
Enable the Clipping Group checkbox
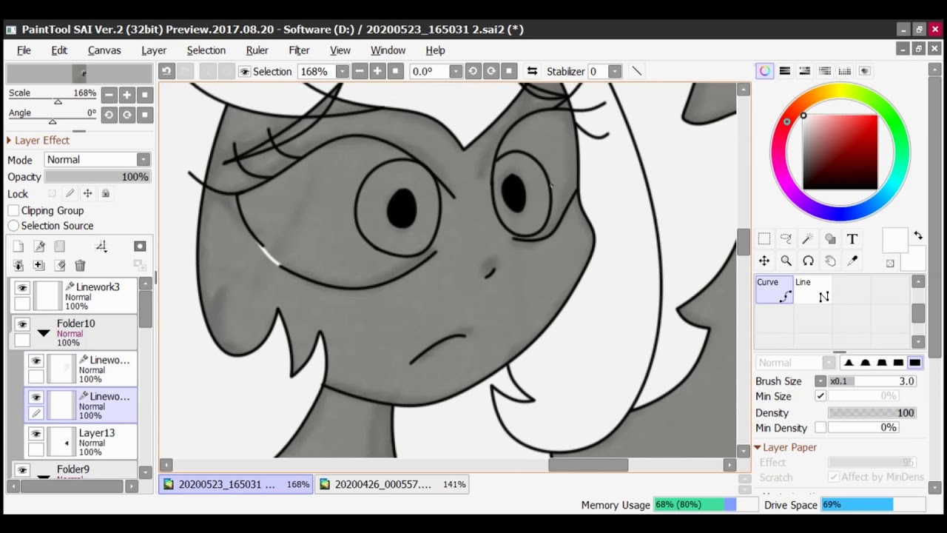(13, 210)
